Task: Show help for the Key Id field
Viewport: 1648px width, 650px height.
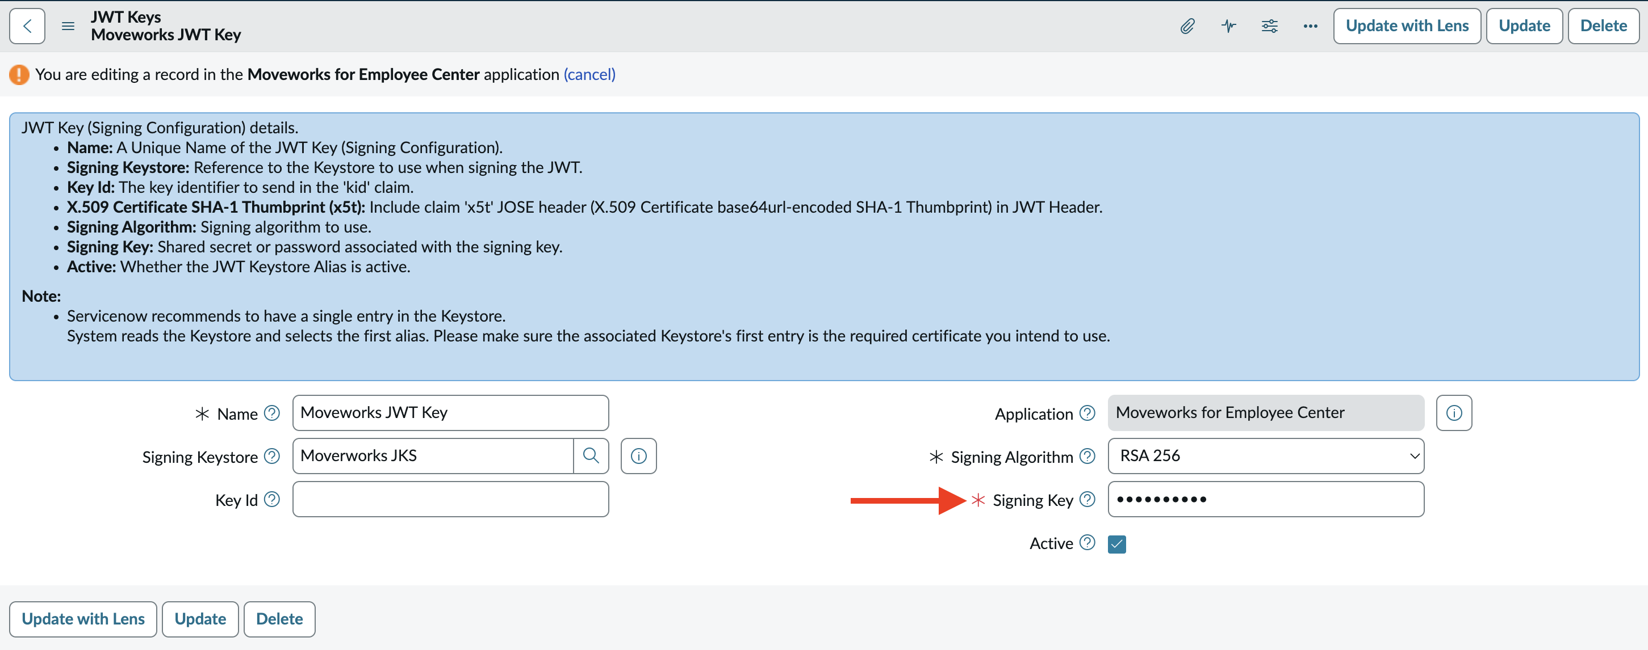Action: [272, 499]
